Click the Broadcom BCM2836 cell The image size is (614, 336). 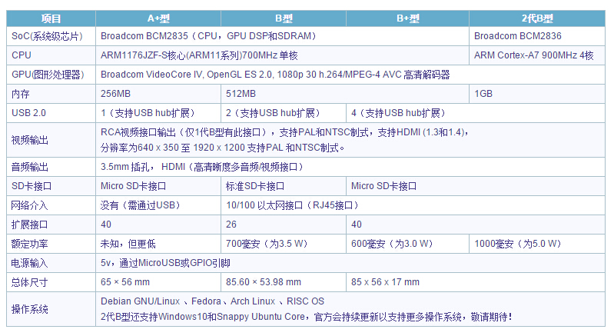click(x=517, y=36)
